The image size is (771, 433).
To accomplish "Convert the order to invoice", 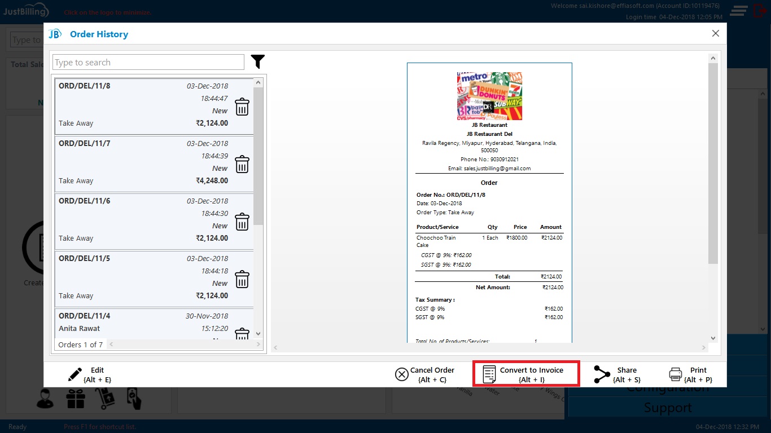I will pos(526,374).
